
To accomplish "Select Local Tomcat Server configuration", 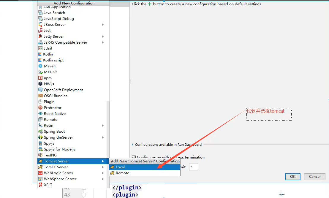I will pyautogui.click(x=145, y=167).
